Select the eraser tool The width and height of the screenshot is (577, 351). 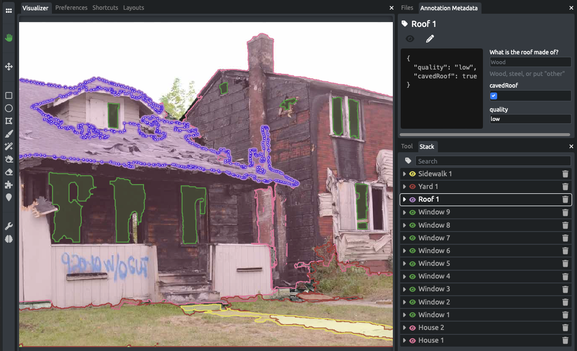tap(8, 171)
